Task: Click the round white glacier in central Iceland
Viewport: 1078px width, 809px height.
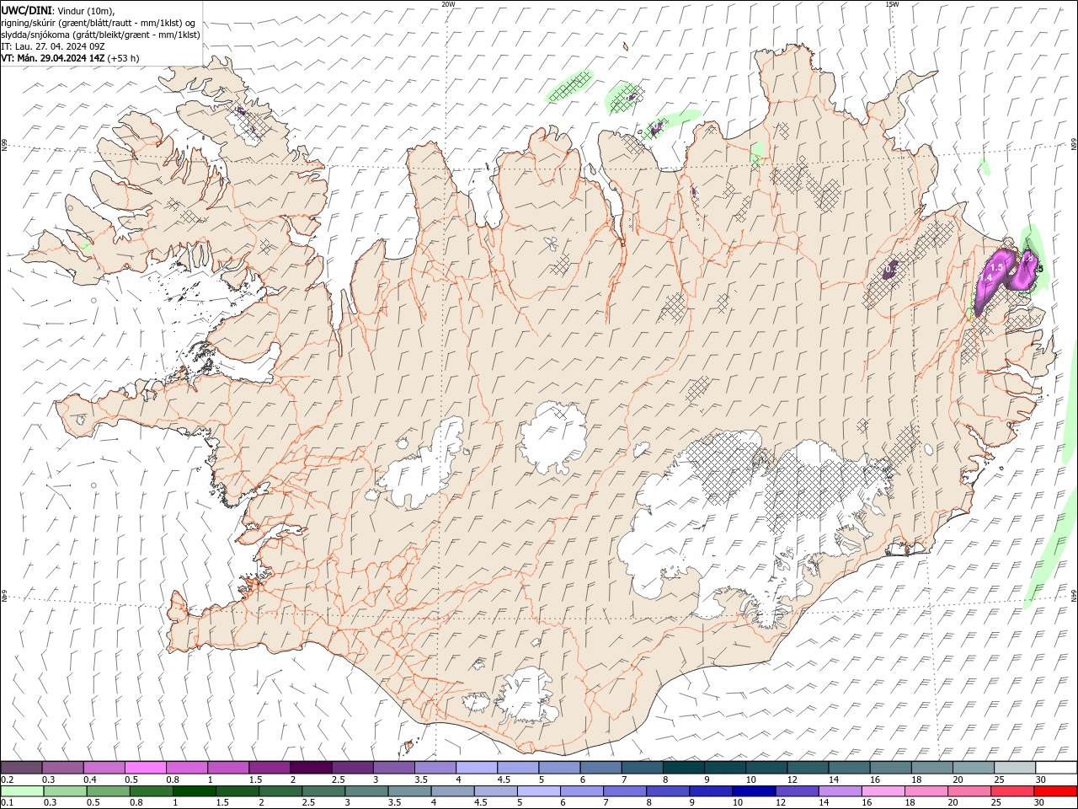Action: pos(553,437)
